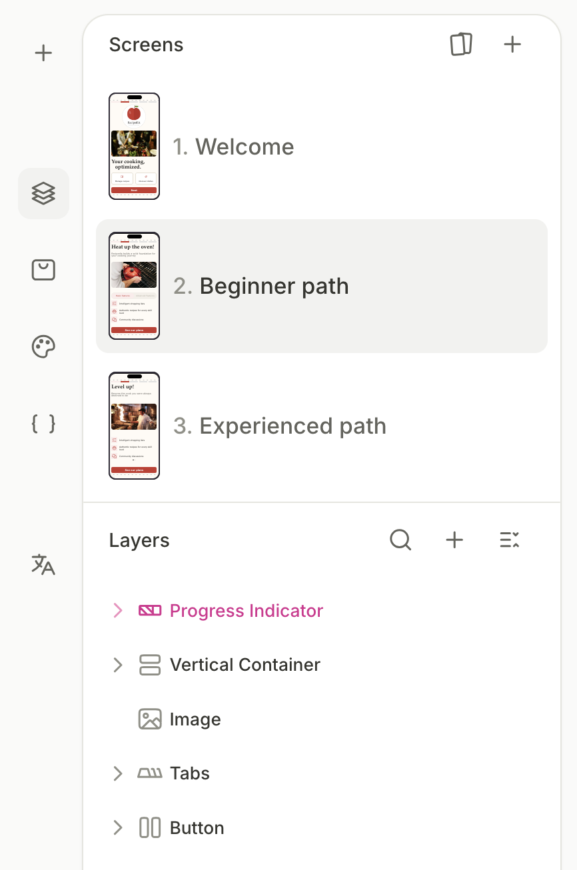Search layers with magnifier icon
Screen dimensions: 577x870
coord(400,540)
